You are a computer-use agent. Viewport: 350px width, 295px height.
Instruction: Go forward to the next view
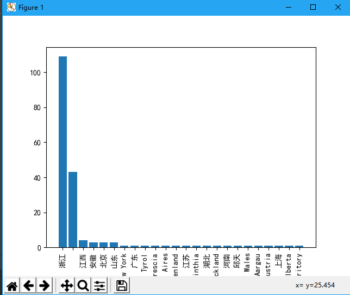(45, 285)
